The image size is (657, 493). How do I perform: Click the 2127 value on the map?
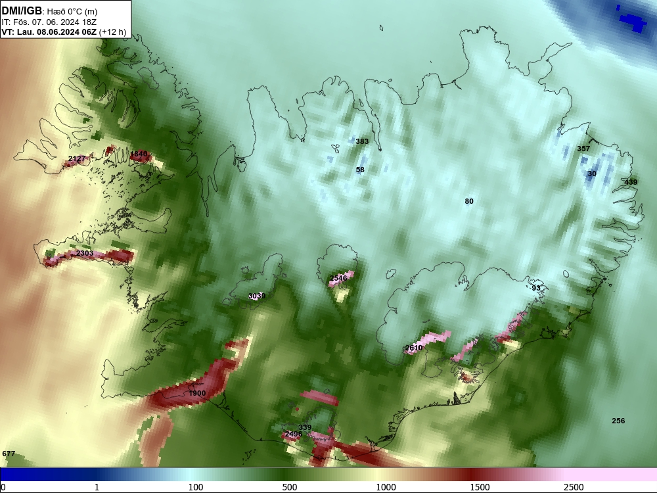tap(77, 158)
